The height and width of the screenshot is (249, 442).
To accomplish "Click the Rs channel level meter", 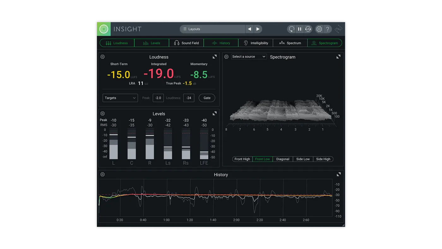I will pyautogui.click(x=186, y=144).
